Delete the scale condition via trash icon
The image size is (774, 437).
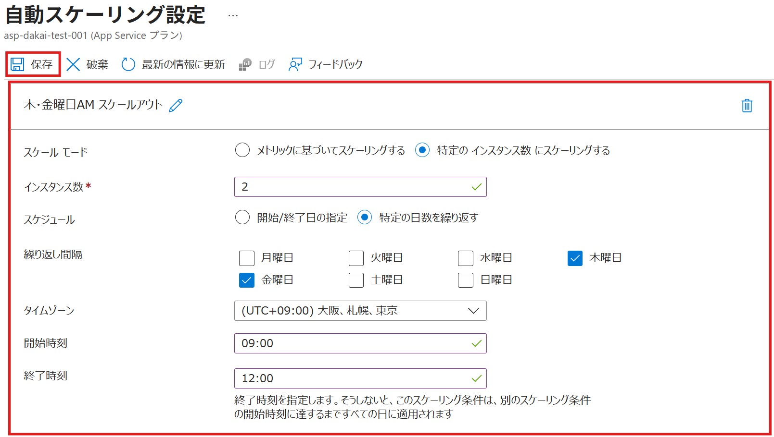[747, 105]
